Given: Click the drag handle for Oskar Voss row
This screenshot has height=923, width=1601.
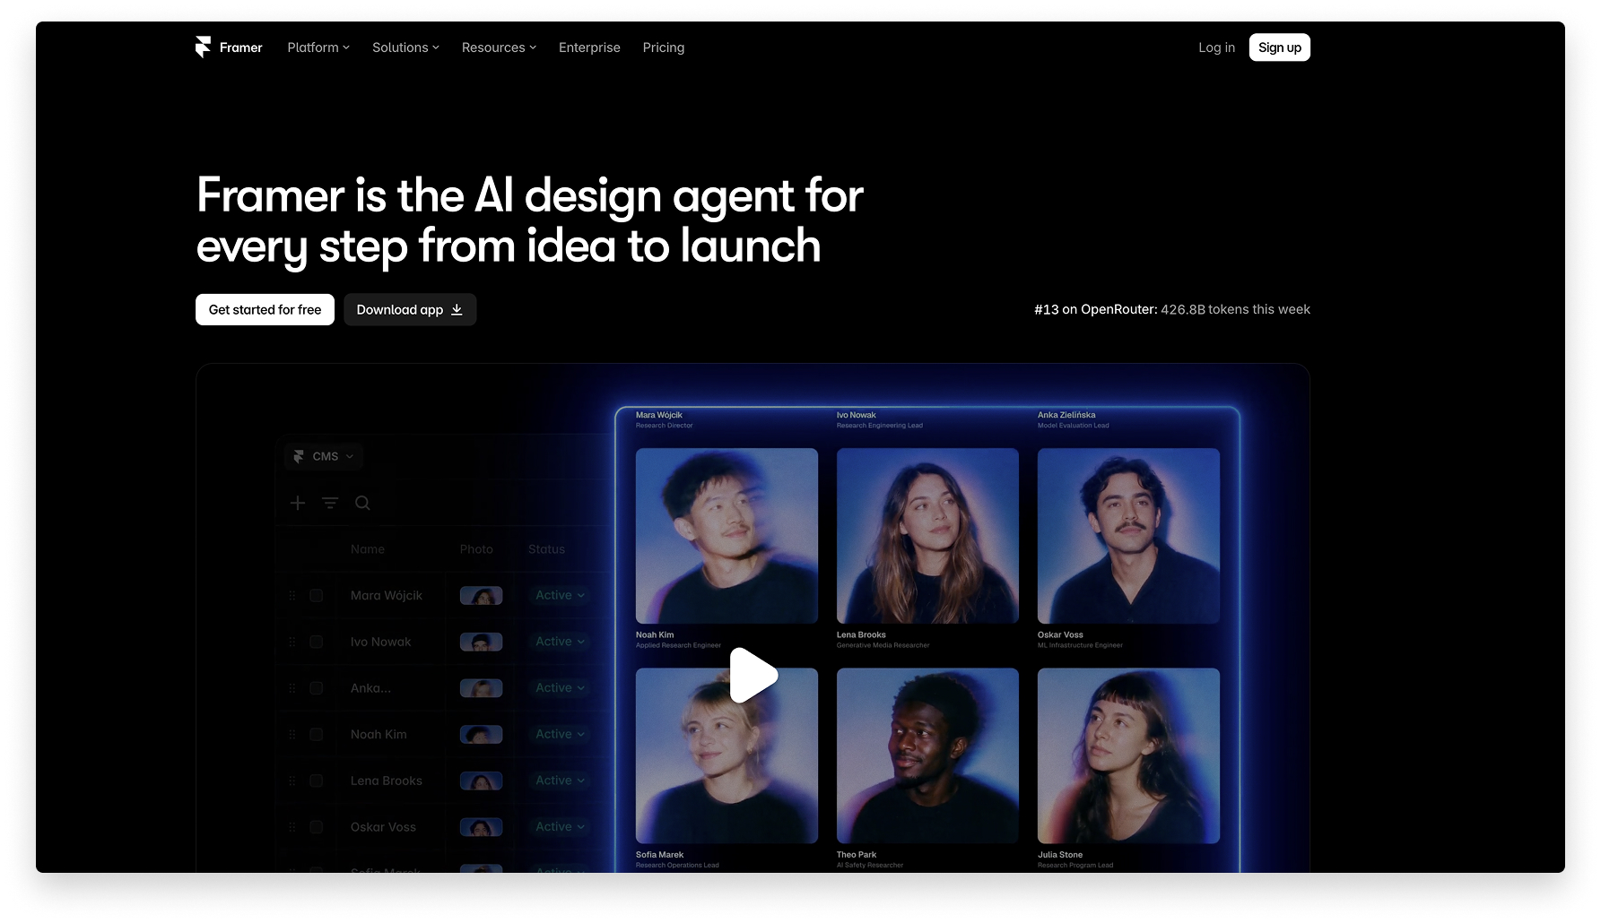Looking at the screenshot, I should click(x=291, y=827).
